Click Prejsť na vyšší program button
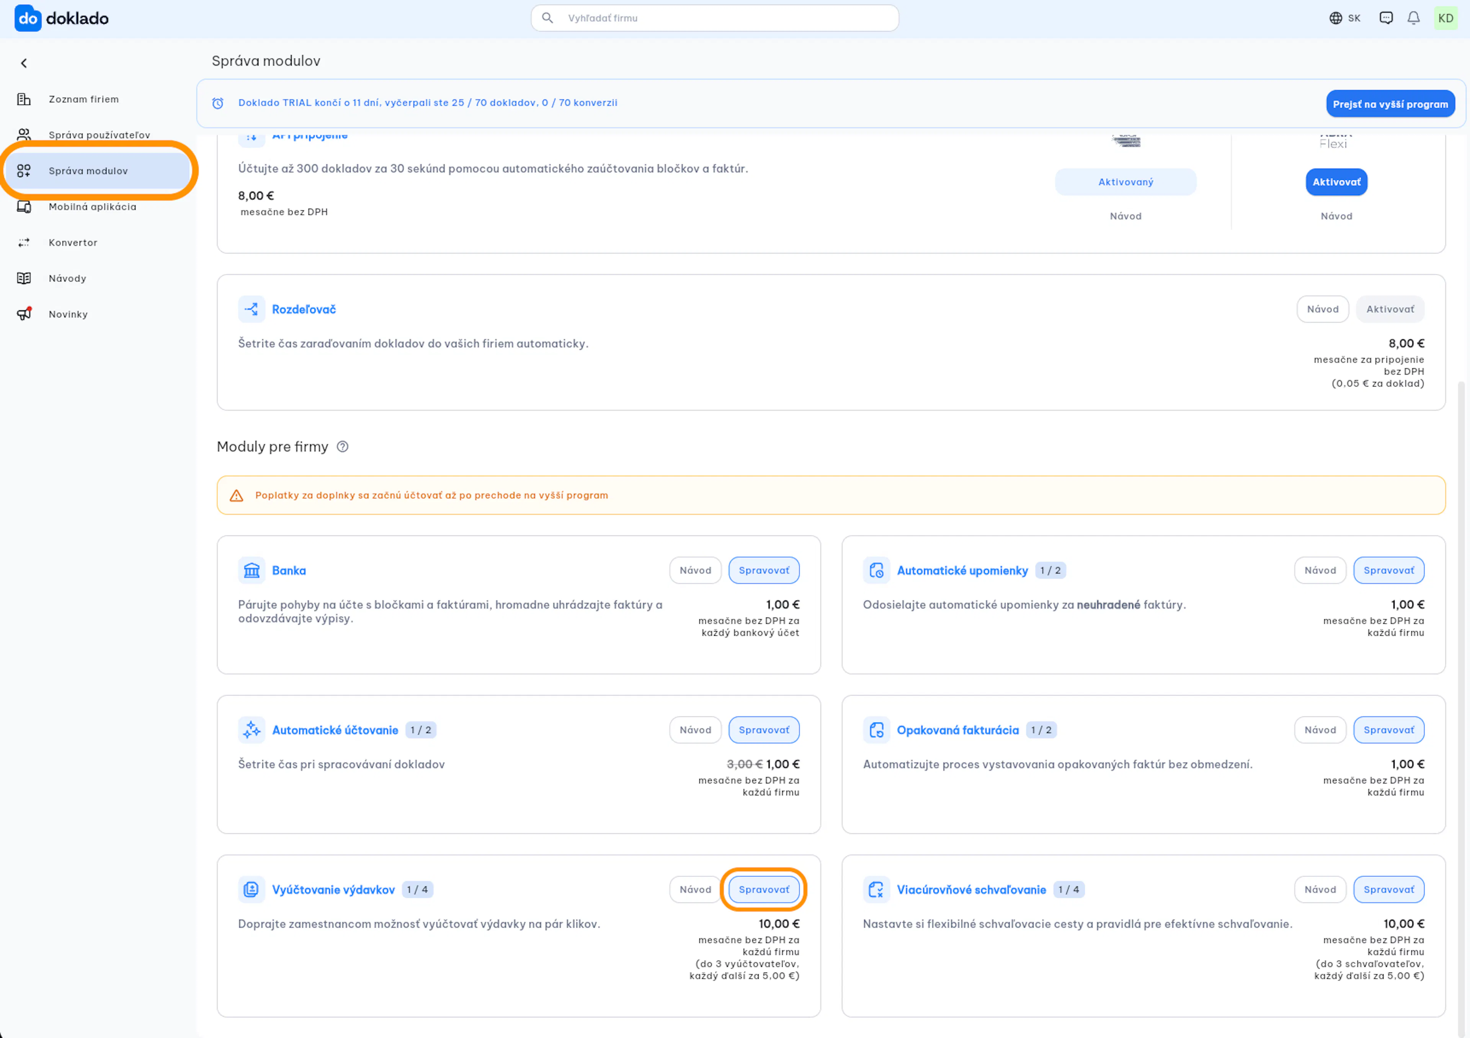1470x1038 pixels. pyautogui.click(x=1390, y=104)
